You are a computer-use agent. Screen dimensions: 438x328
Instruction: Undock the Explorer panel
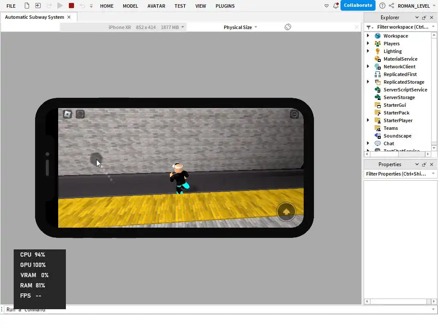[x=424, y=17]
